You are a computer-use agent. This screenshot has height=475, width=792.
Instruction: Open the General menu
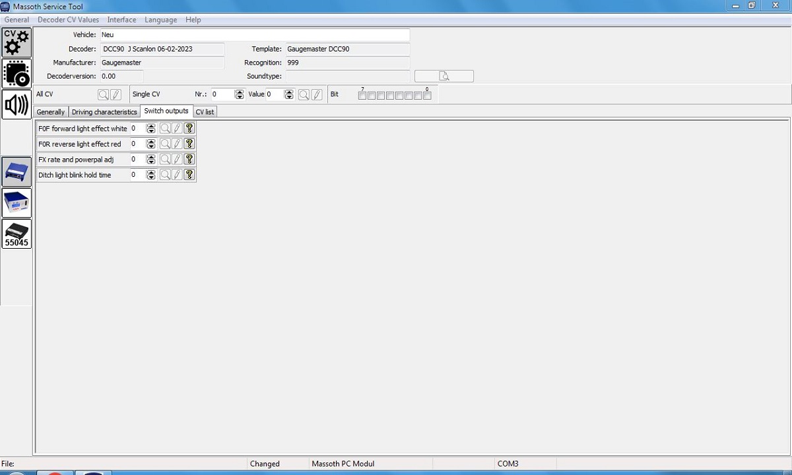tap(16, 20)
